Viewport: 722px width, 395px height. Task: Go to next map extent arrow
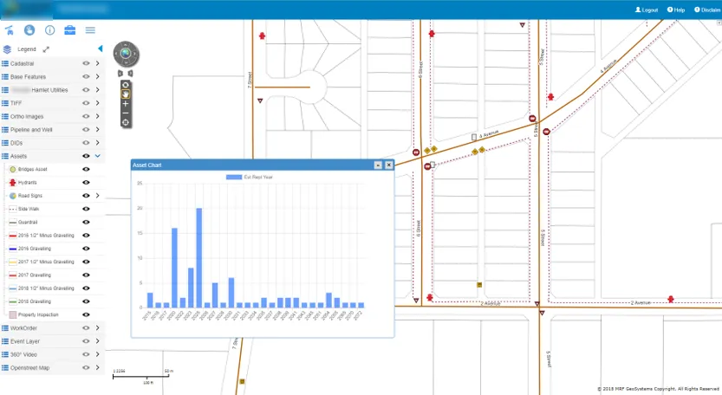pos(131,74)
